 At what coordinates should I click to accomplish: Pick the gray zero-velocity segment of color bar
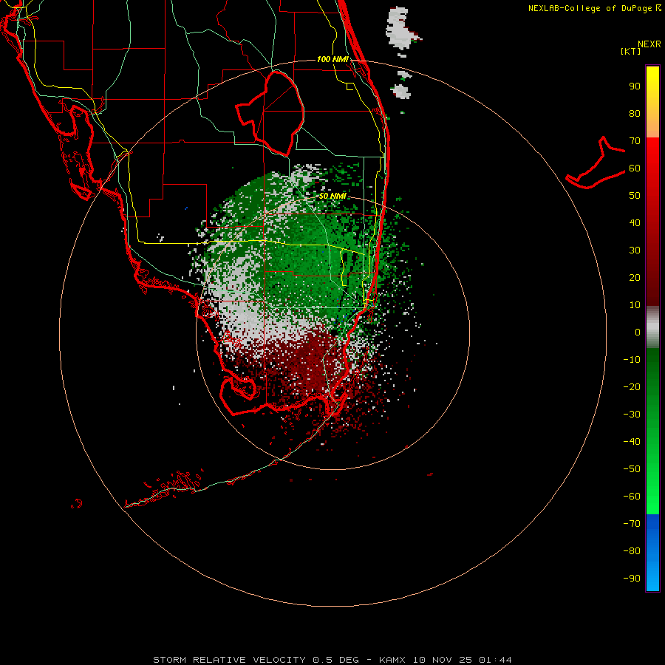tap(652, 327)
